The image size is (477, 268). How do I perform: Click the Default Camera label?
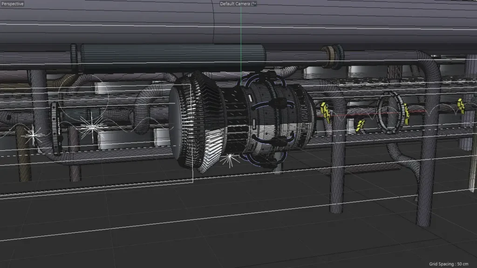click(x=235, y=4)
